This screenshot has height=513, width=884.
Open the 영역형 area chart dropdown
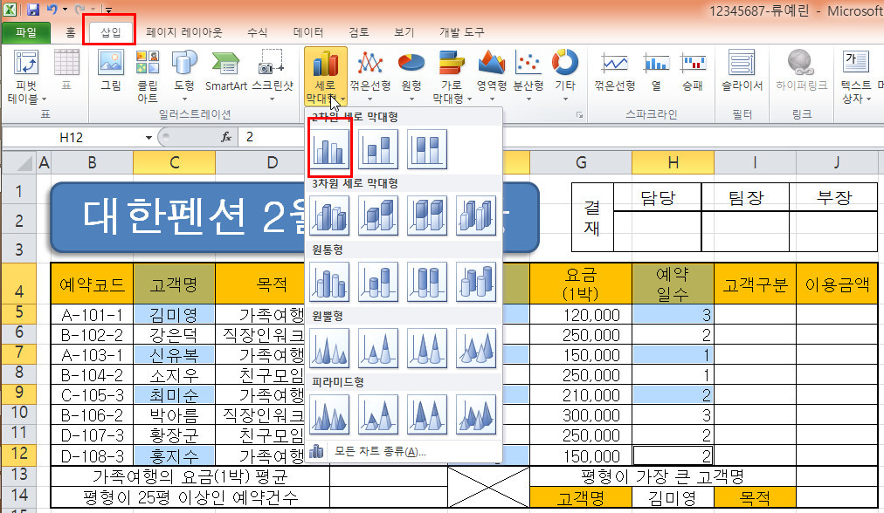[x=491, y=77]
